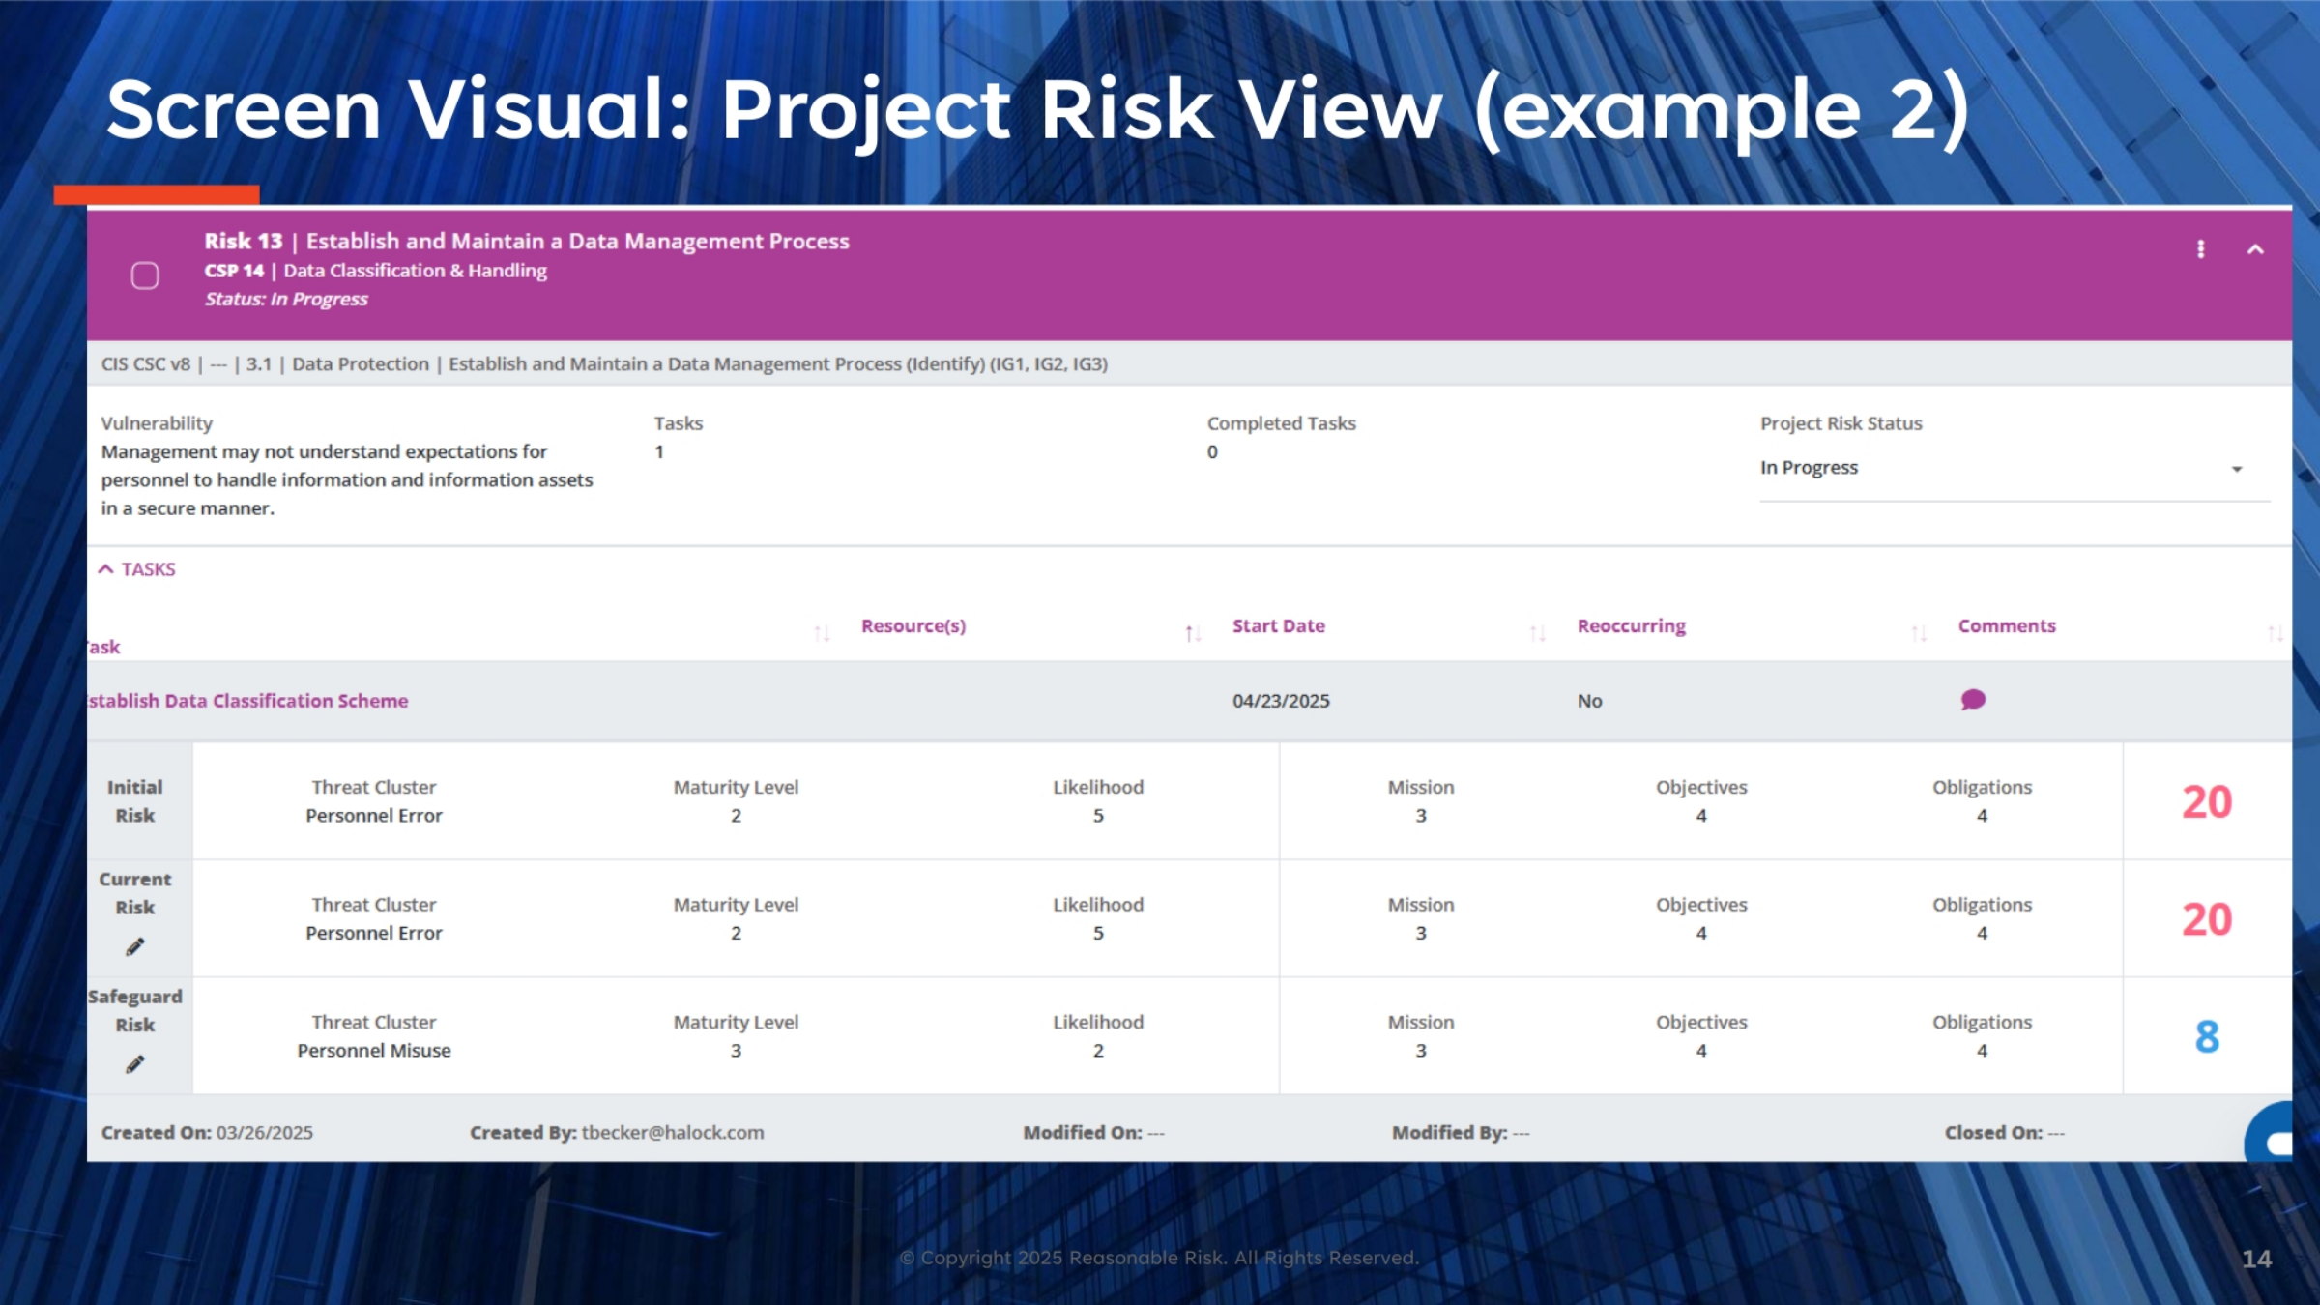Viewport: 2320px width, 1305px height.
Task: Click the CIS CSC v8 control breadcrumb
Action: (604, 364)
